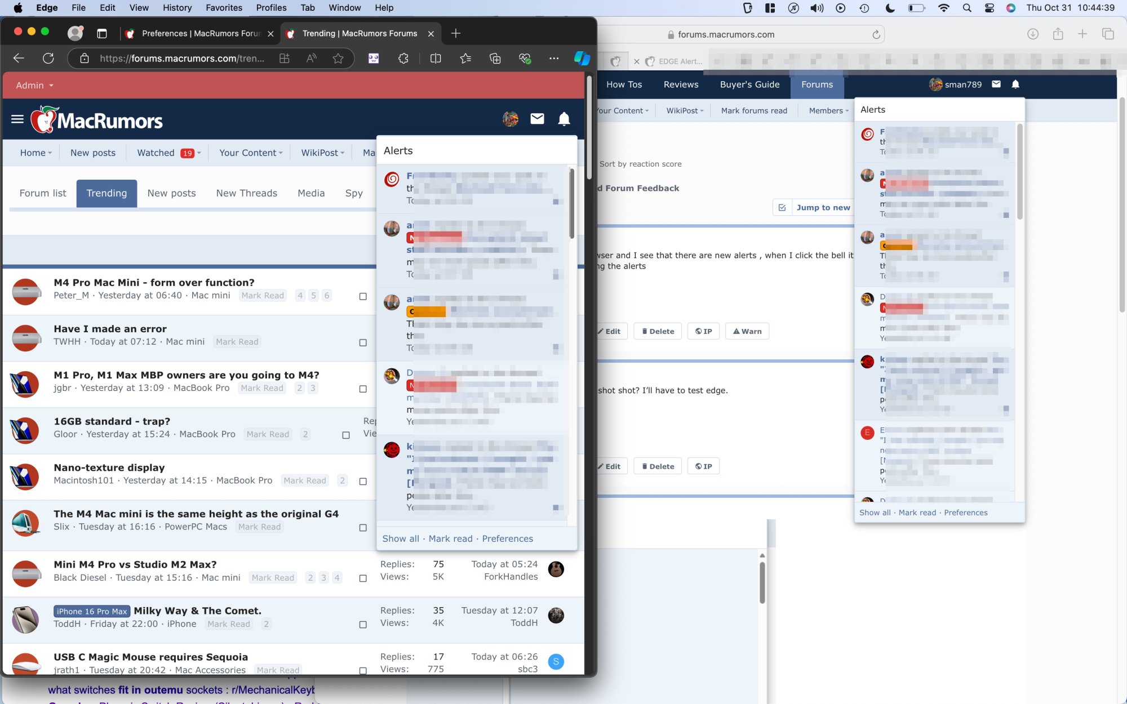Click Edge alerts popup scrollbar
1127x704 pixels.
pyautogui.click(x=572, y=204)
